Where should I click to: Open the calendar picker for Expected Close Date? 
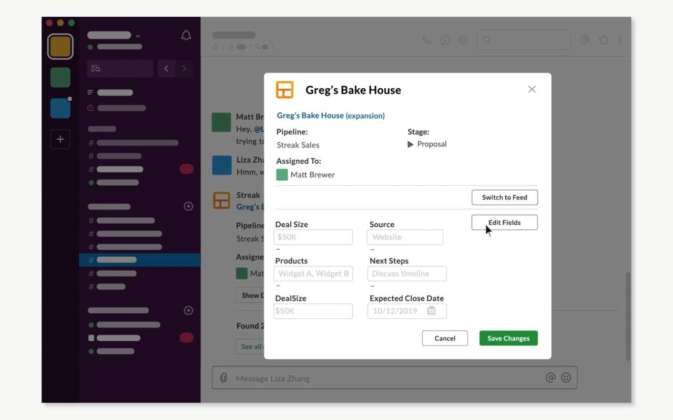pyautogui.click(x=431, y=311)
